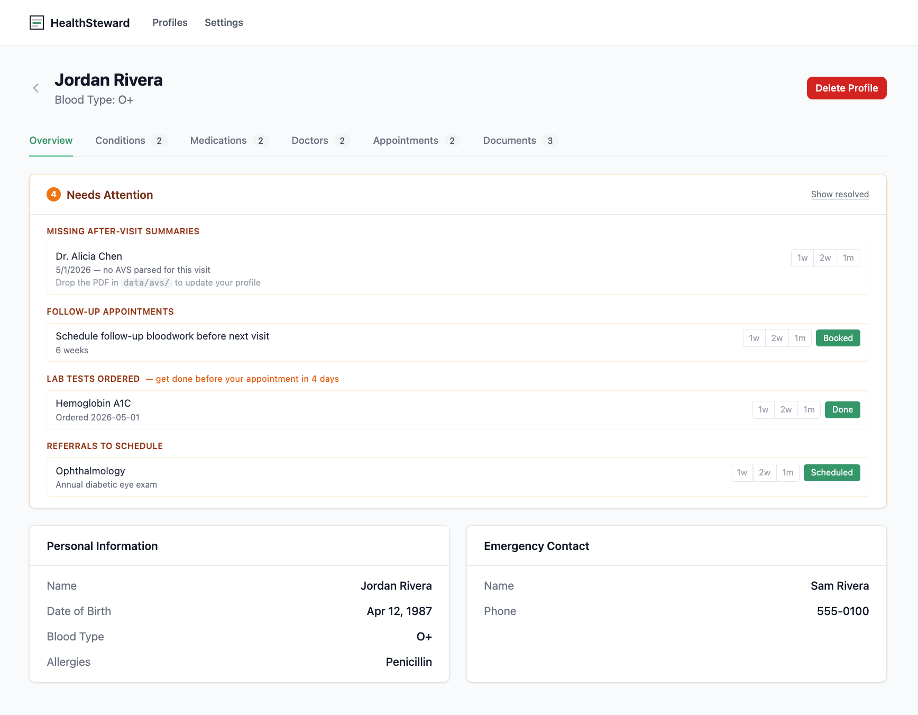This screenshot has width=918, height=715.
Task: Click the HealthSteward logo icon
Action: tap(36, 23)
